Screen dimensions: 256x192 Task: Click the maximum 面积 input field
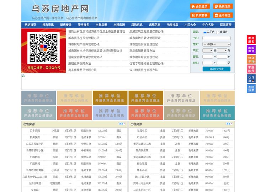coord(222,57)
